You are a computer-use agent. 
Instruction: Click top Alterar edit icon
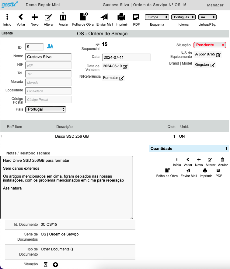click(48, 17)
